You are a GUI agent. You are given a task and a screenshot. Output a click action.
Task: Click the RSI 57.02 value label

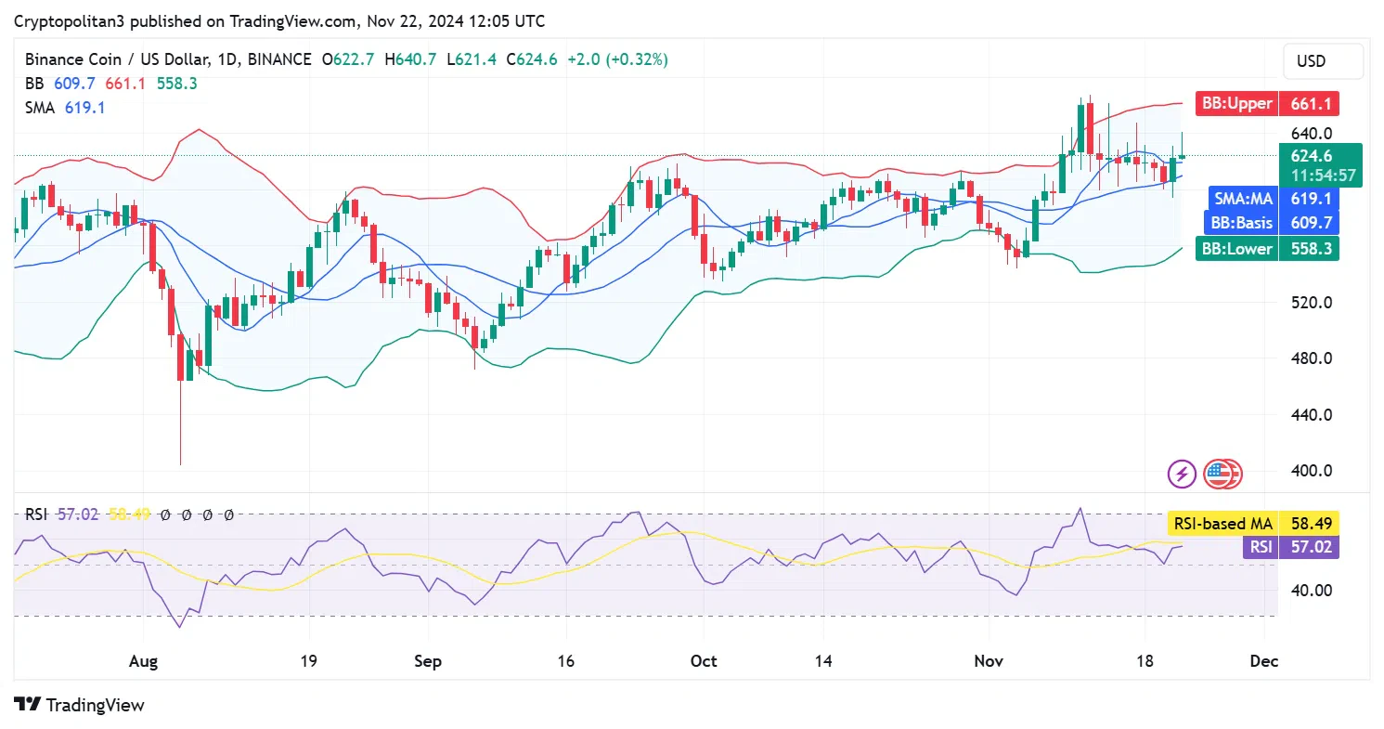[1290, 547]
